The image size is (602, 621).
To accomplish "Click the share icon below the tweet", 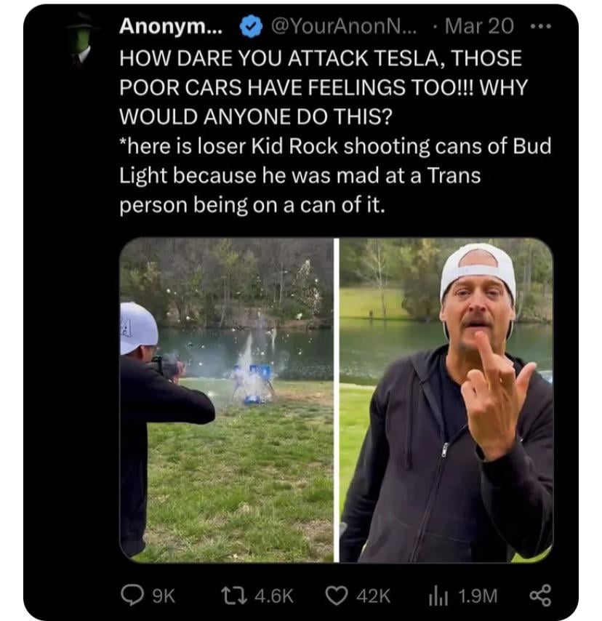I will (x=540, y=595).
